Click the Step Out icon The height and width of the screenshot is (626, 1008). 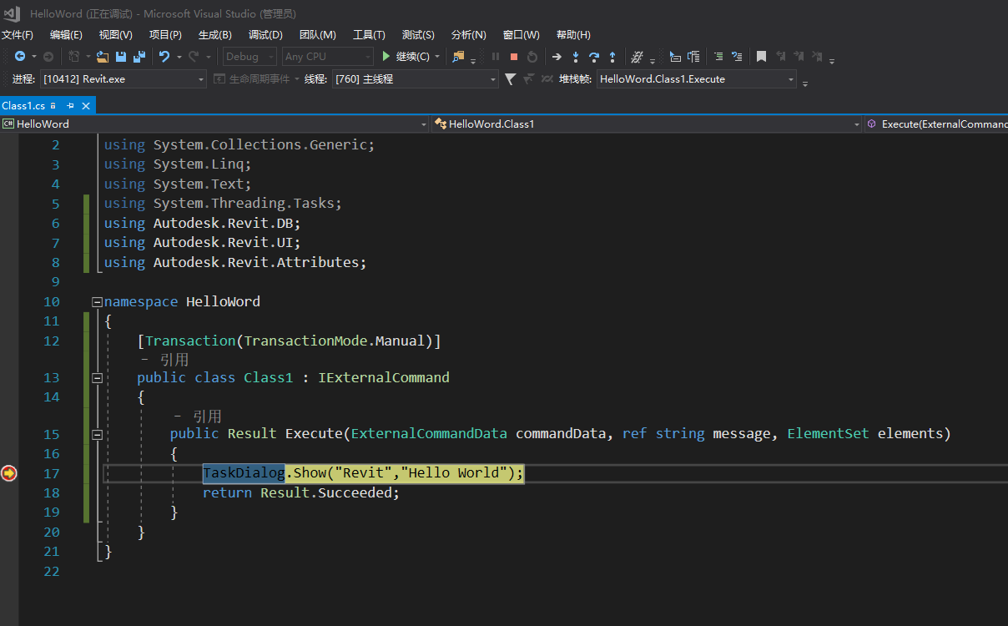pyautogui.click(x=612, y=57)
